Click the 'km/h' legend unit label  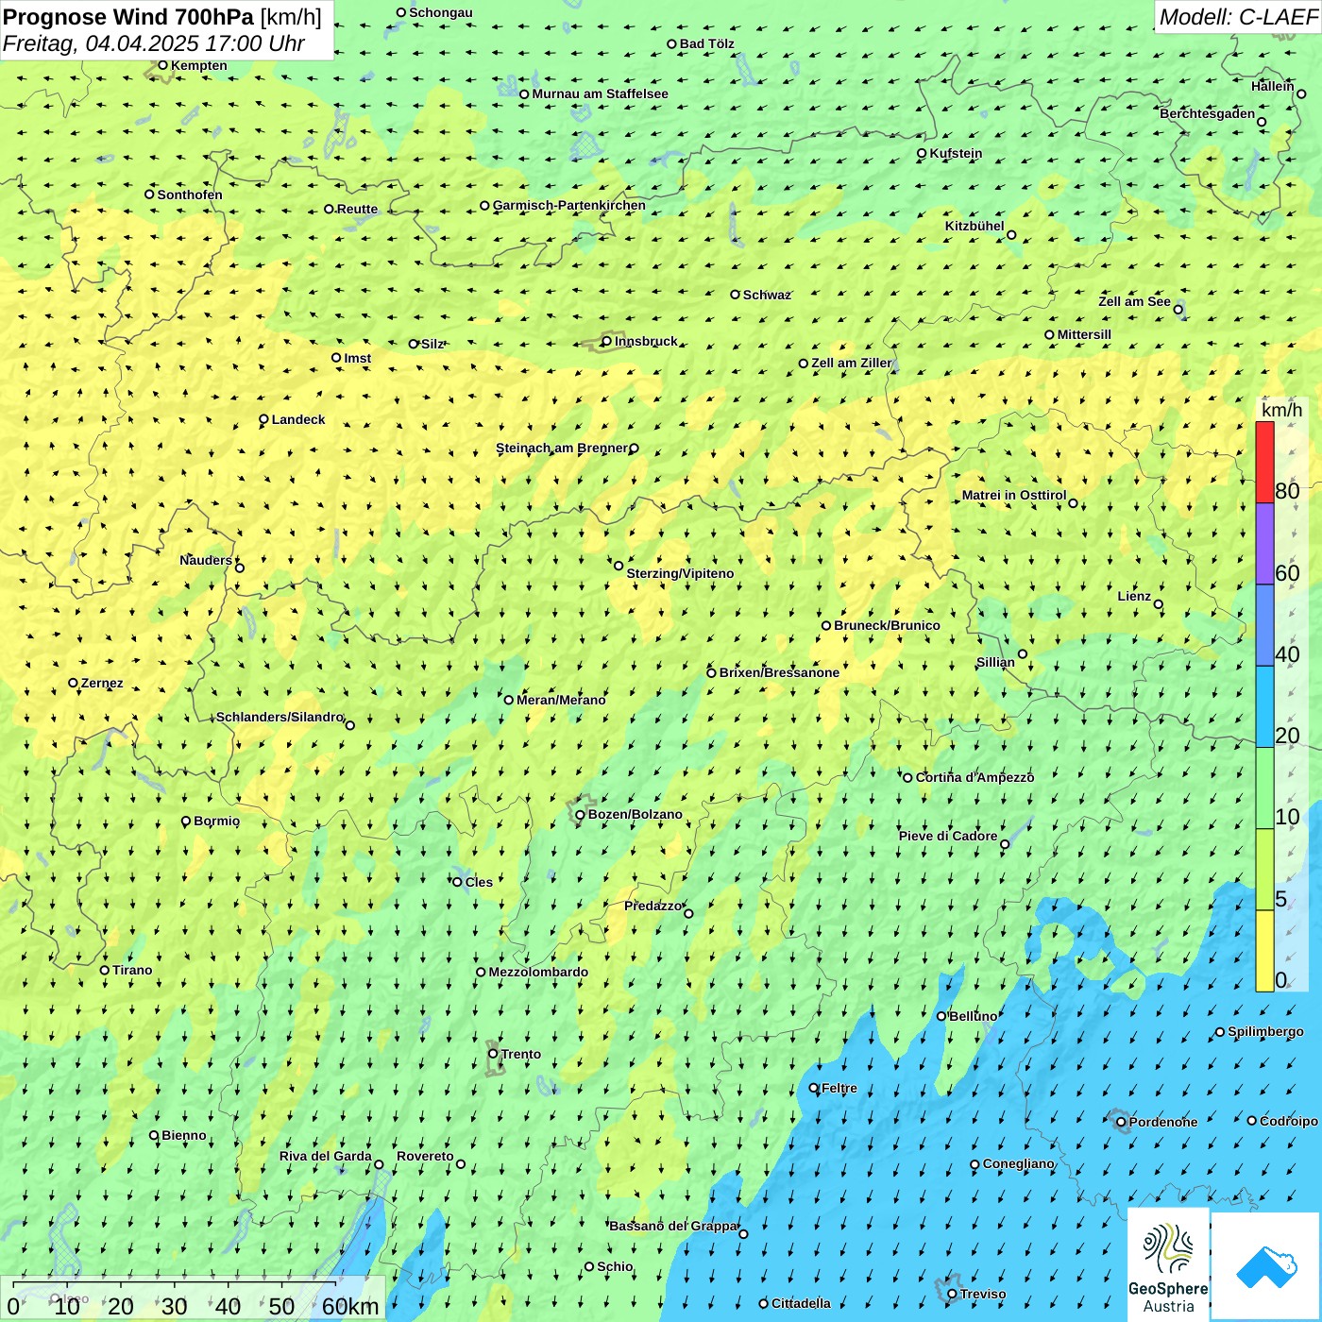coord(1281,410)
